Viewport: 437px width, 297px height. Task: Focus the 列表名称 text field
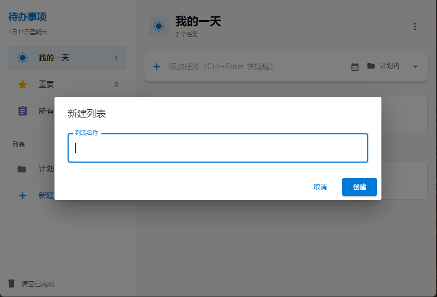218,148
